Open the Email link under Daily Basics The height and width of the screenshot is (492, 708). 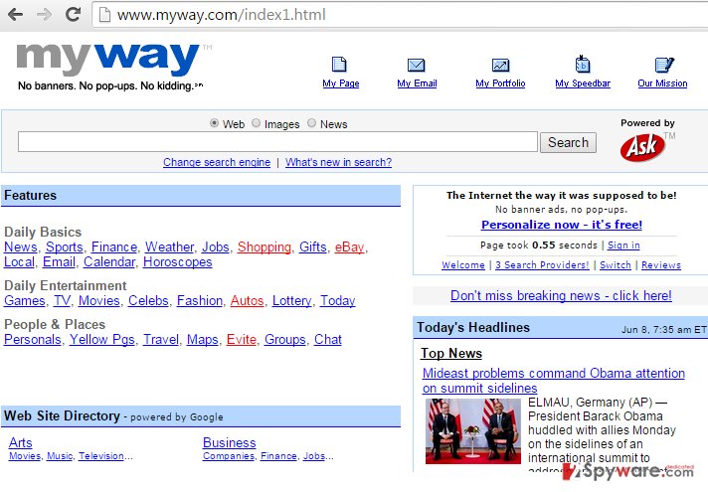click(x=59, y=262)
